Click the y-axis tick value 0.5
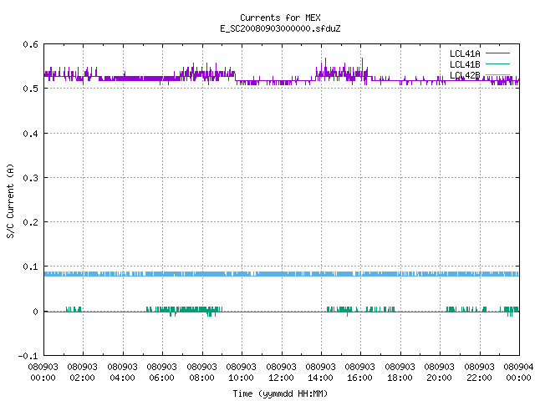535x401 pixels. 30,89
